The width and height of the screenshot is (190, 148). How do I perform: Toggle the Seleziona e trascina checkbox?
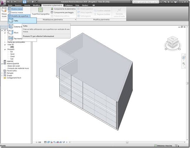[155, 145]
